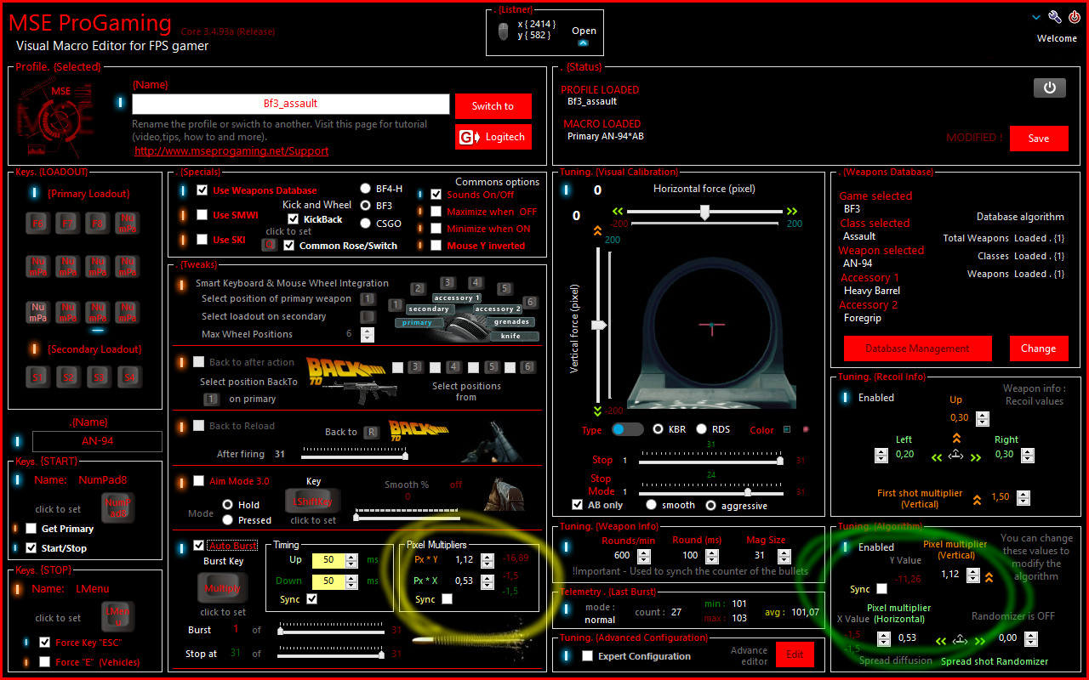Set the NumPad8 start key icon
Viewport: 1089px width, 680px height.
[x=117, y=507]
